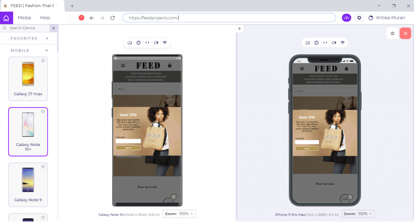Screen dimensions: 414x222
Task: Click FEED logo in Galaxy Note 10+ preview
Action: pyautogui.click(x=148, y=65)
